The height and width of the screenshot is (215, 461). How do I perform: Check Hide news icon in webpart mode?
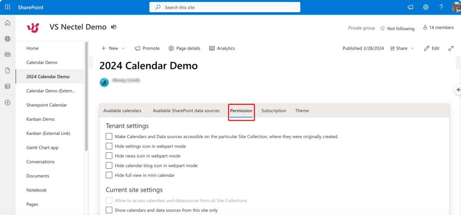(109, 156)
